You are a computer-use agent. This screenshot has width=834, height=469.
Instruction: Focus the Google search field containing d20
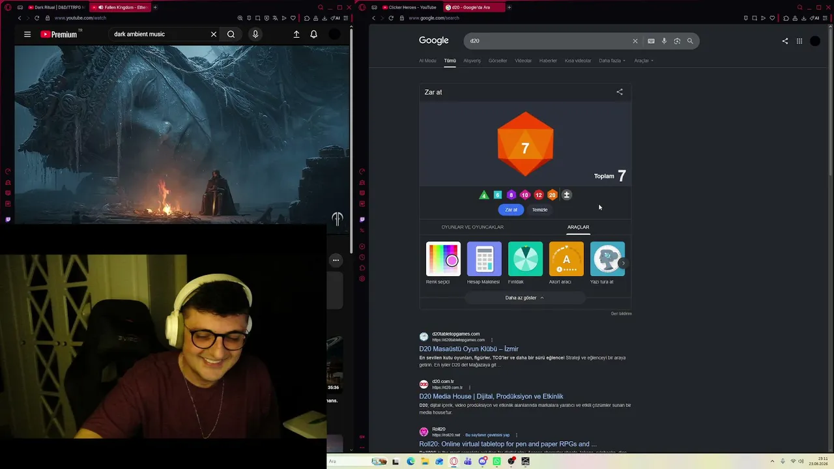tap(547, 41)
